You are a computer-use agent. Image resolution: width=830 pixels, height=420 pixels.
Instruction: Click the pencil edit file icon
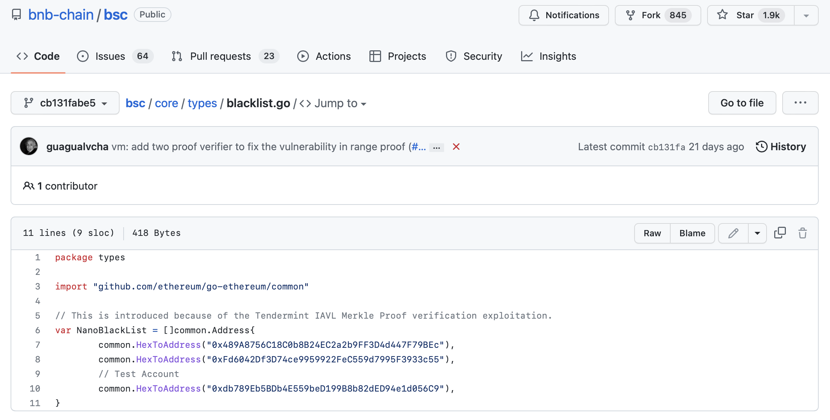(733, 233)
